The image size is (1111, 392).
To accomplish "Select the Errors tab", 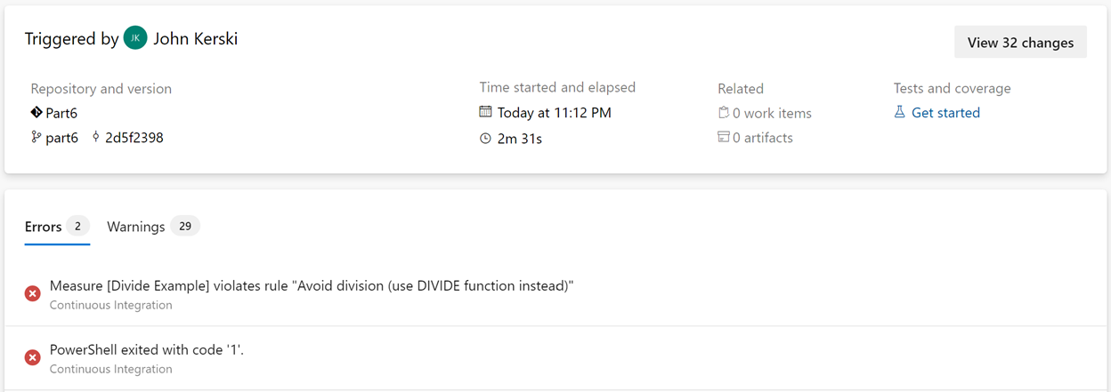I will point(57,227).
